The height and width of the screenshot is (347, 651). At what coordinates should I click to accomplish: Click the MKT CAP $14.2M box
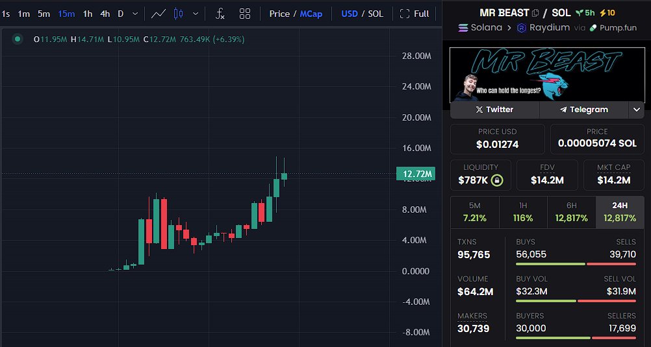pos(613,174)
